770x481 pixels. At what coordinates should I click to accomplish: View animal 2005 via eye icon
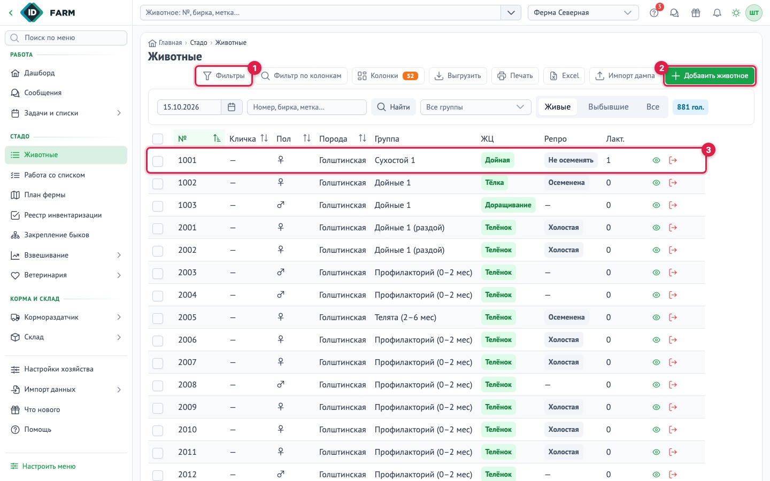(657, 317)
